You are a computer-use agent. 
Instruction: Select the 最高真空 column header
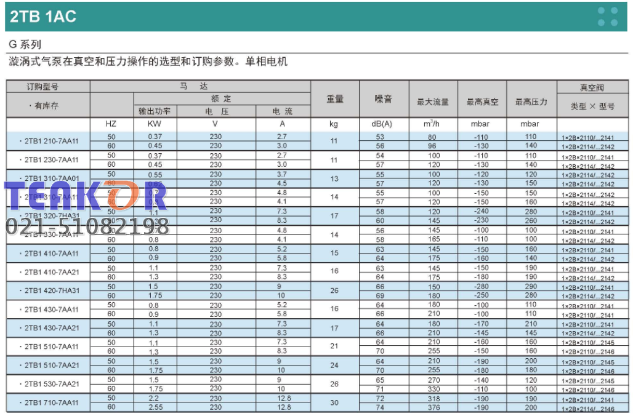click(482, 102)
